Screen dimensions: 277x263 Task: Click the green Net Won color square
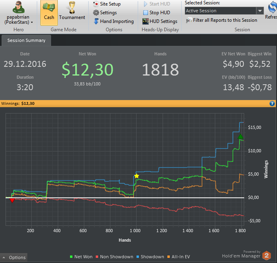(x=71, y=257)
